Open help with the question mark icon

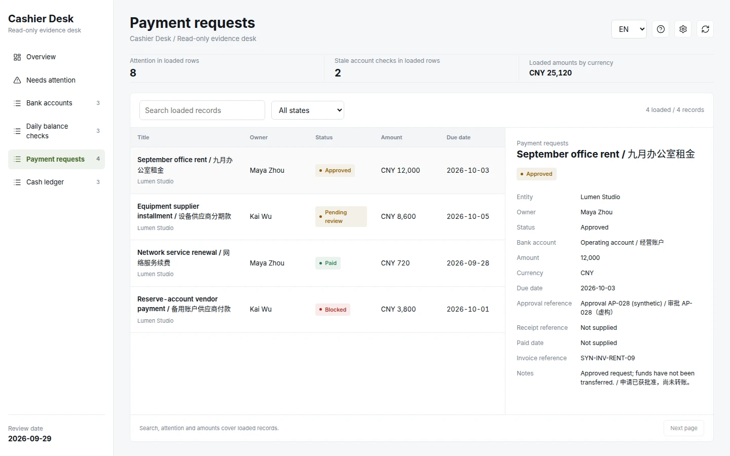pos(661,29)
